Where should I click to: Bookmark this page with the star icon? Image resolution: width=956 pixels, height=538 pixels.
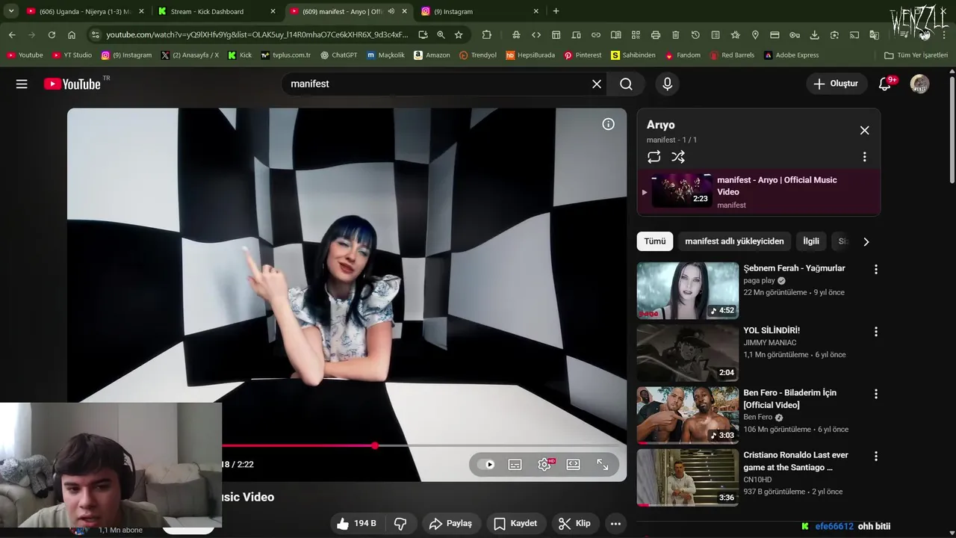click(459, 34)
